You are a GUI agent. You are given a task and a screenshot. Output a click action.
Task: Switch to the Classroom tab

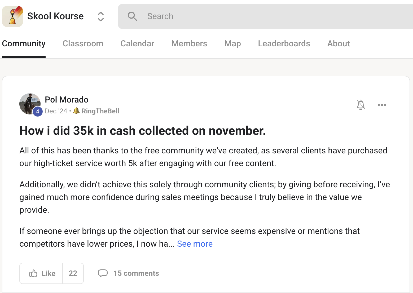click(x=83, y=43)
